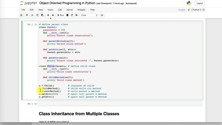Image resolution: width=222 pixels, height=125 pixels.
Task: Click the Trusted notebook button
Action: point(181,10)
